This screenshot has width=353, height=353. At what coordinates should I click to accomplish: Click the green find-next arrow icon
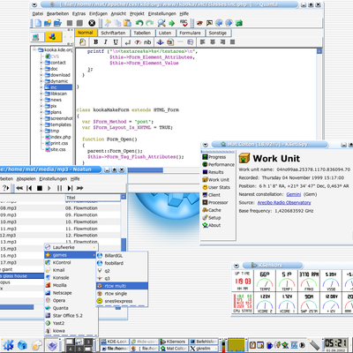171,23
